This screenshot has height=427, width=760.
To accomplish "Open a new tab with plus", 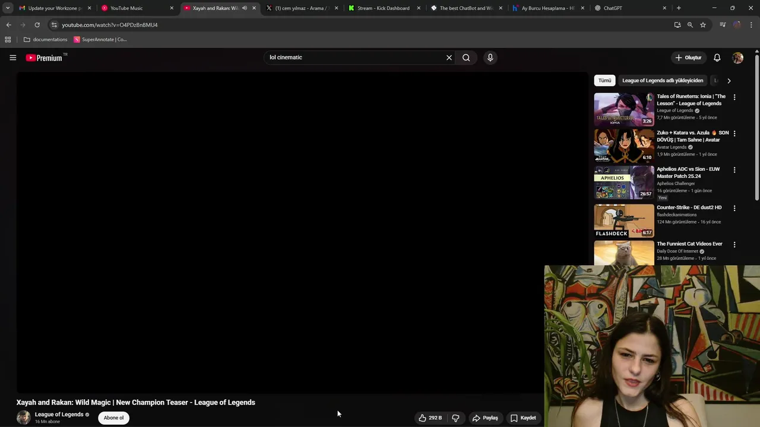I will click(679, 8).
